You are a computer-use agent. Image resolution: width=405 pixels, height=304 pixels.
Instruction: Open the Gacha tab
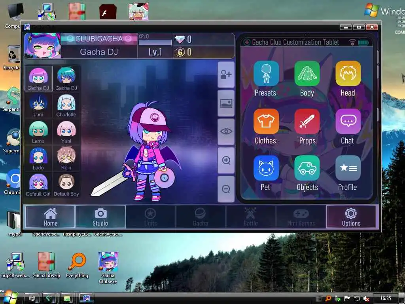click(x=200, y=217)
